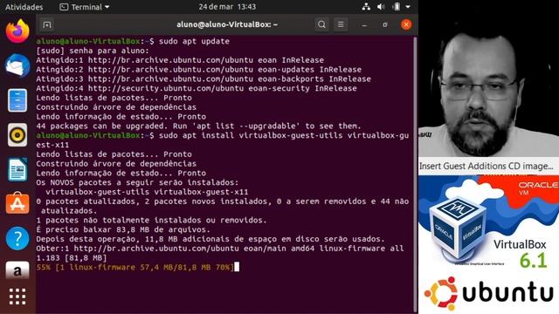This screenshot has width=559, height=314.
Task: Click 'Insert Guest Additions CD image...' caption
Action: click(x=487, y=166)
